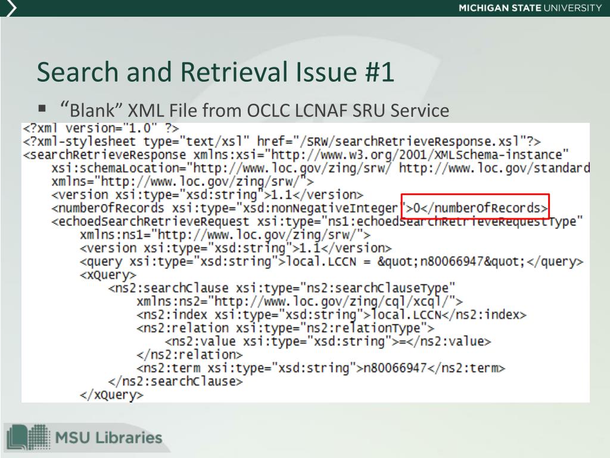
Task: Select the closing </xQuery> tag
Action: pos(111,395)
